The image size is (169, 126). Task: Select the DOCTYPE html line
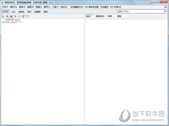click(x=13, y=20)
